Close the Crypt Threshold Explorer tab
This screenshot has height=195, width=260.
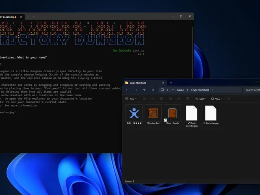pos(163,82)
